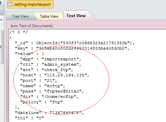
Task: Click the "key" value line
Action: tap(72, 48)
